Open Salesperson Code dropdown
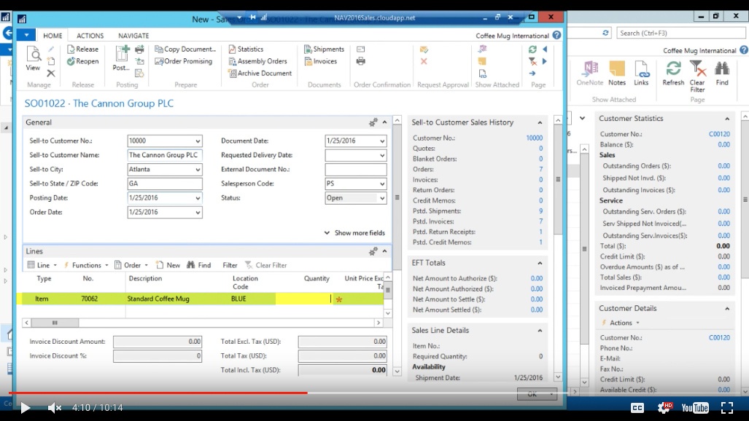 pos(382,184)
